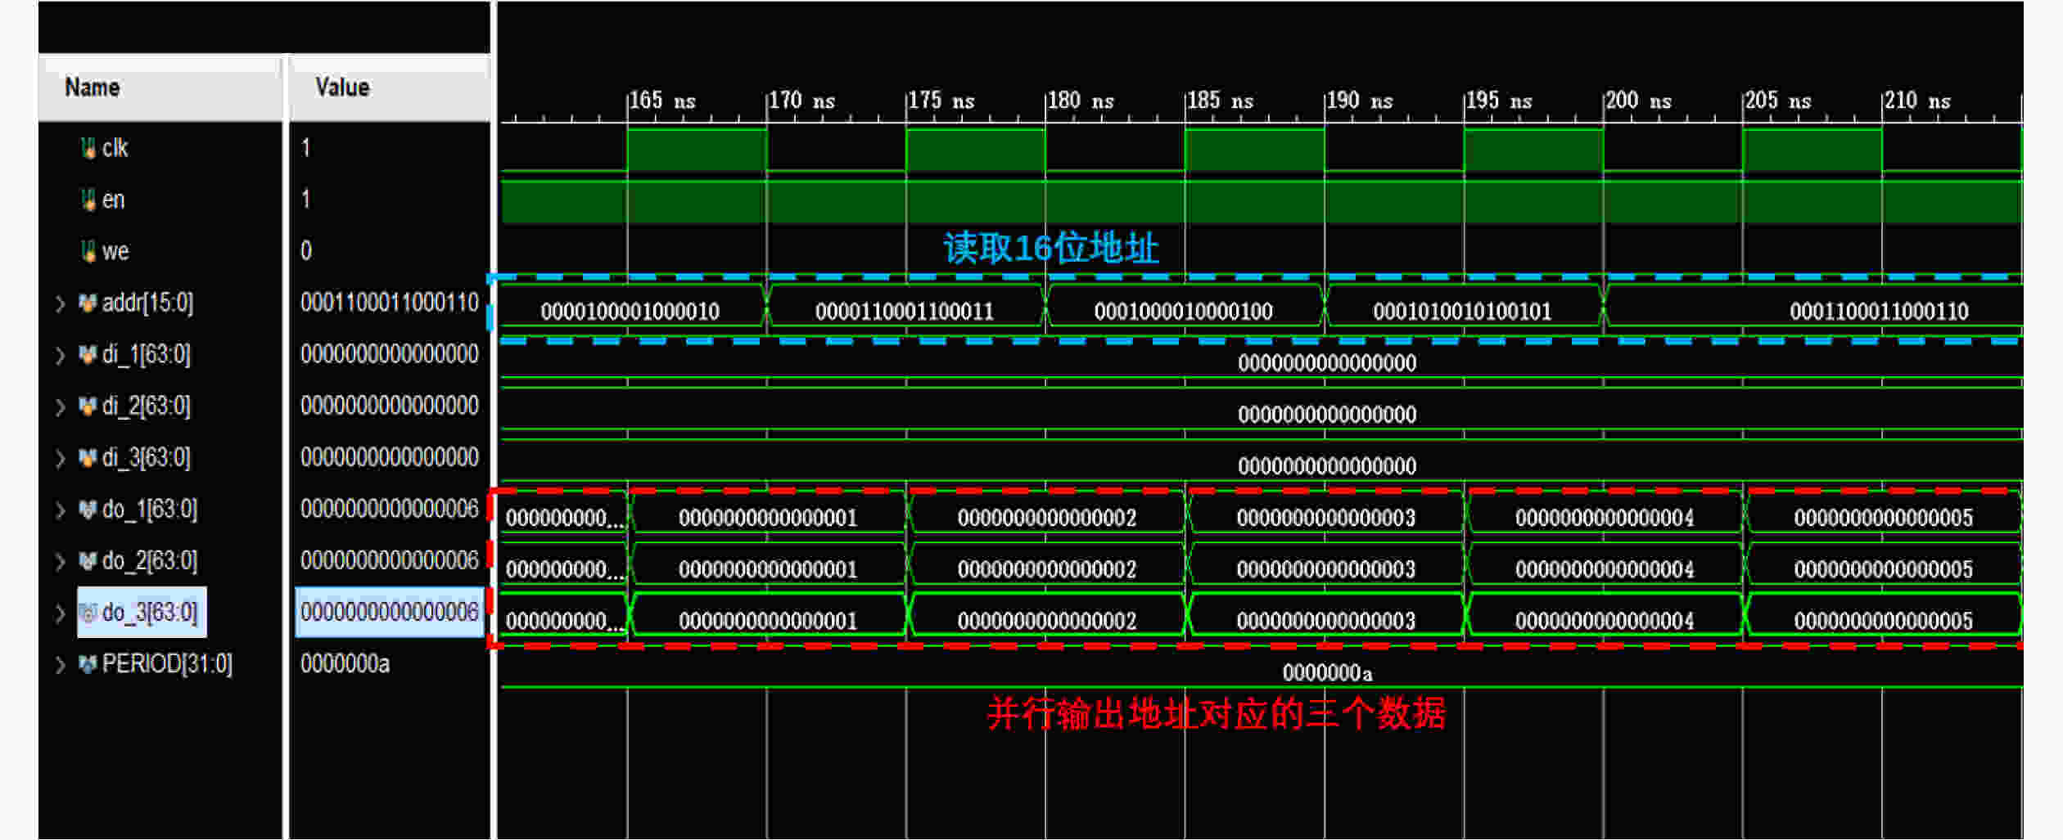This screenshot has height=840, width=2063.
Task: Expand the do_2[63:0] bus signal
Action: [x=60, y=562]
